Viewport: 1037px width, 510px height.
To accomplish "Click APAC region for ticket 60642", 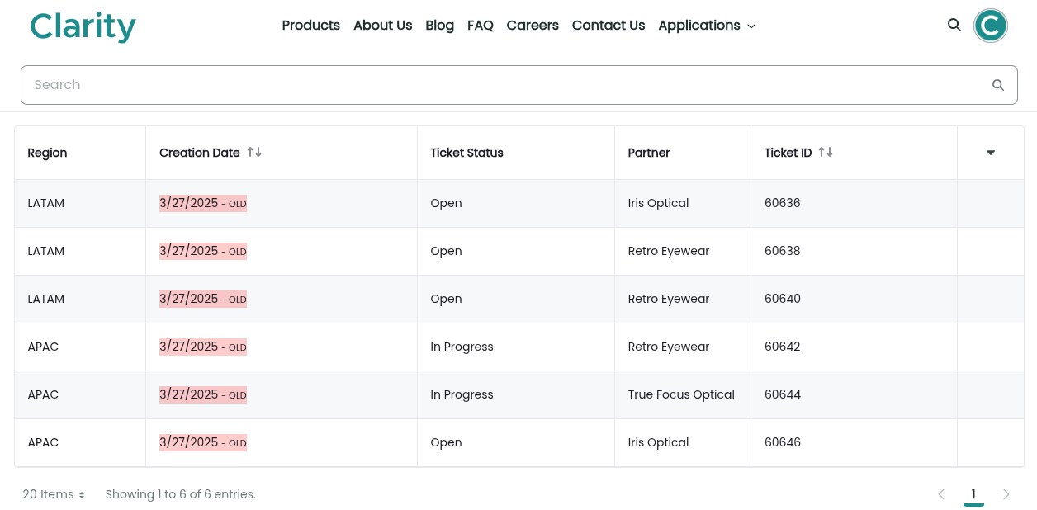I will (x=43, y=347).
